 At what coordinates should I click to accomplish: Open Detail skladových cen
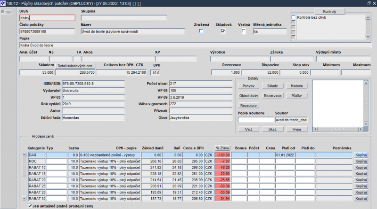point(75,66)
